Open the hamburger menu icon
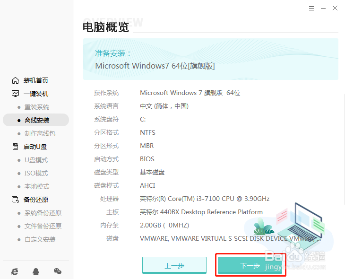Viewport: 345px width, 279px height. [311, 9]
